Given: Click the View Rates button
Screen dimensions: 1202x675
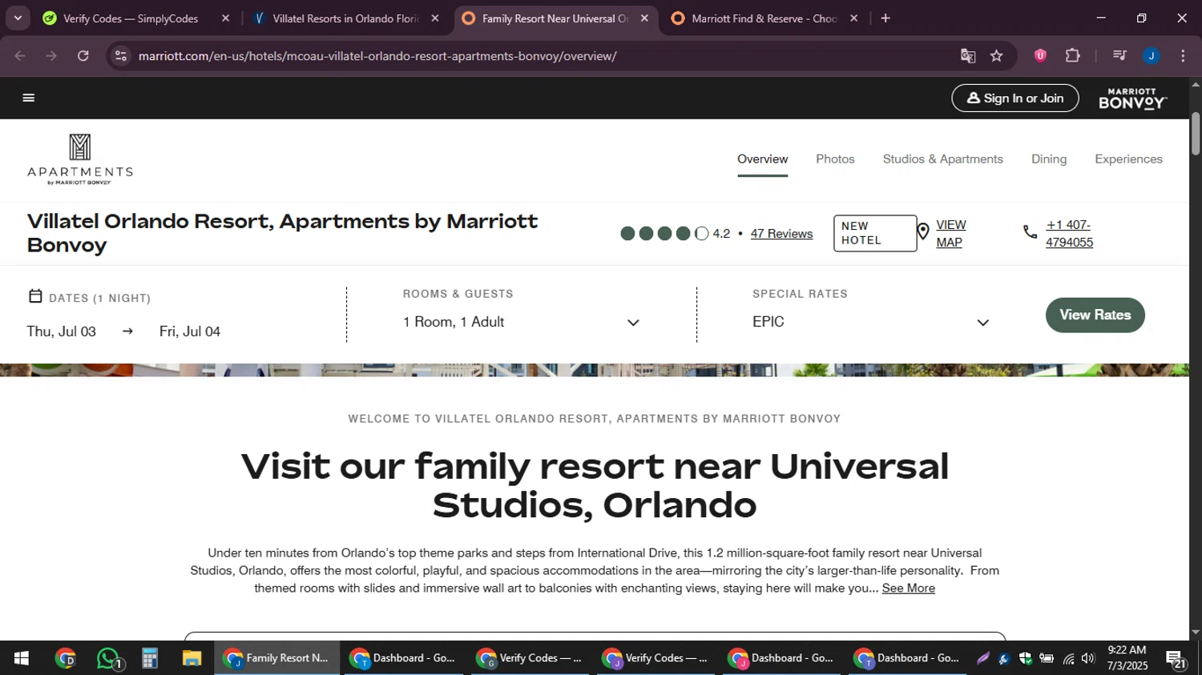Looking at the screenshot, I should (x=1095, y=315).
